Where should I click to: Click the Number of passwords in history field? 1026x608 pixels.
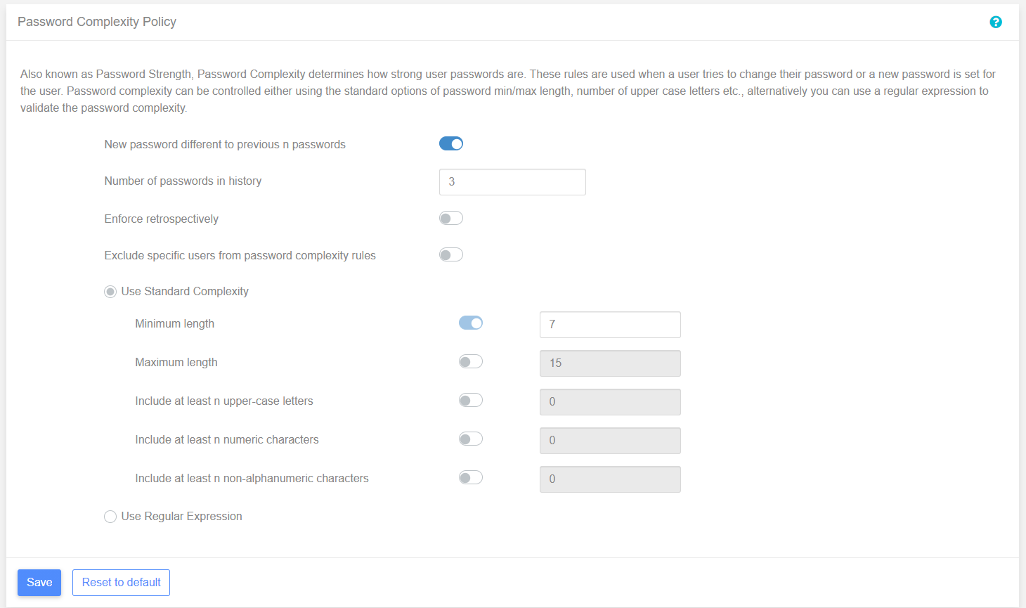point(512,182)
